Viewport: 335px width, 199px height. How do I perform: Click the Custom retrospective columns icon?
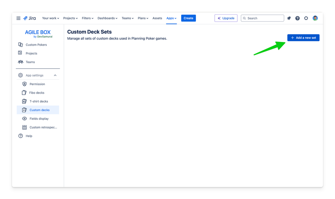pos(24,127)
